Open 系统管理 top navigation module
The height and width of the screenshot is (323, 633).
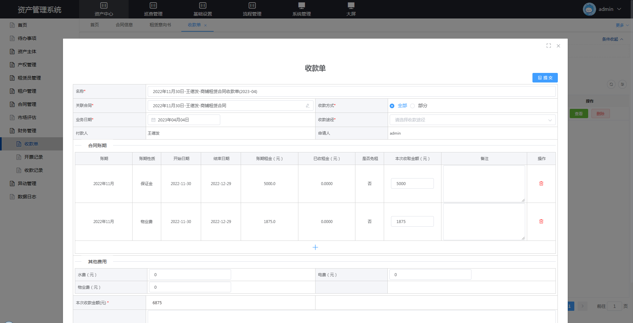[x=302, y=9]
